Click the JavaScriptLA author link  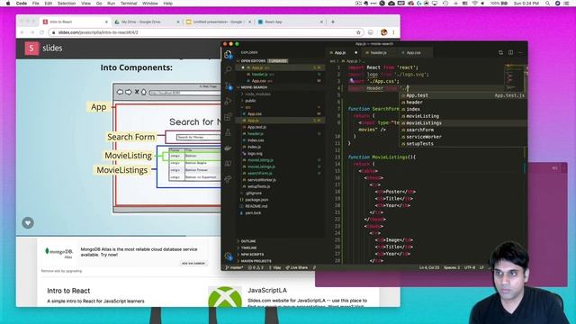pos(267,290)
